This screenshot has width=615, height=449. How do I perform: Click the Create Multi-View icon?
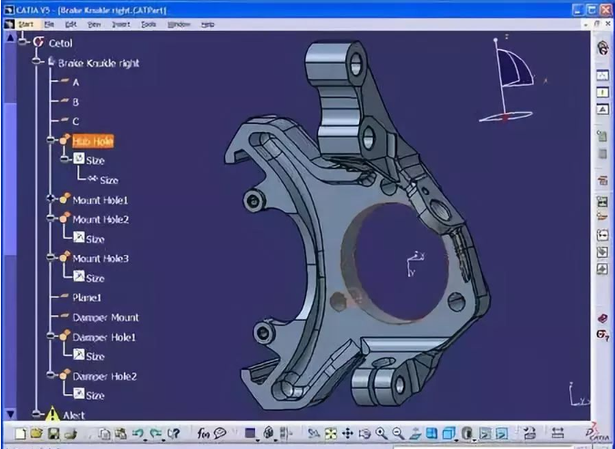click(x=432, y=434)
